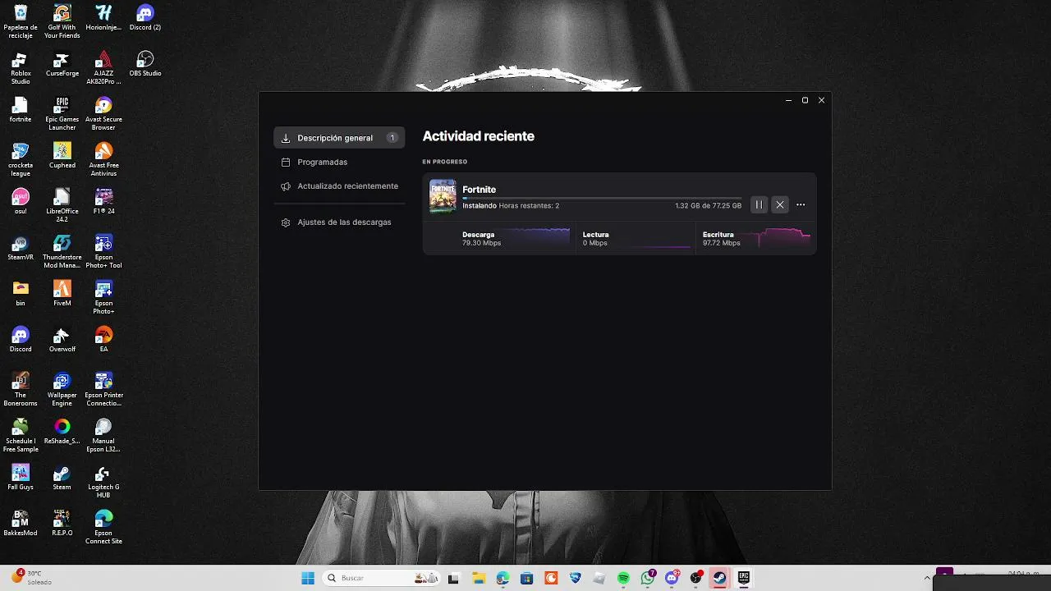Select LibreOffice 24.2 desktop icon
The image size is (1051, 591).
click(62, 206)
